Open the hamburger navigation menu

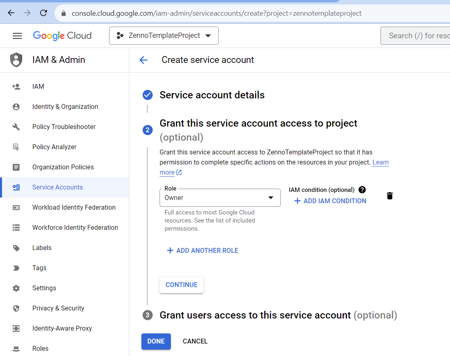[17, 36]
